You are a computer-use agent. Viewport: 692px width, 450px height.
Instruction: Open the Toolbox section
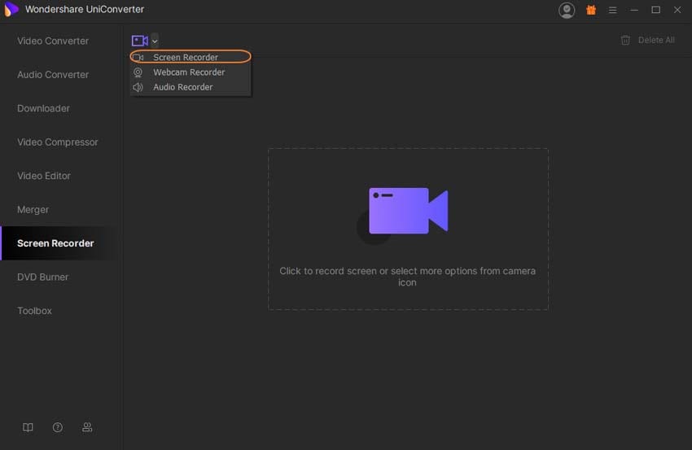35,311
